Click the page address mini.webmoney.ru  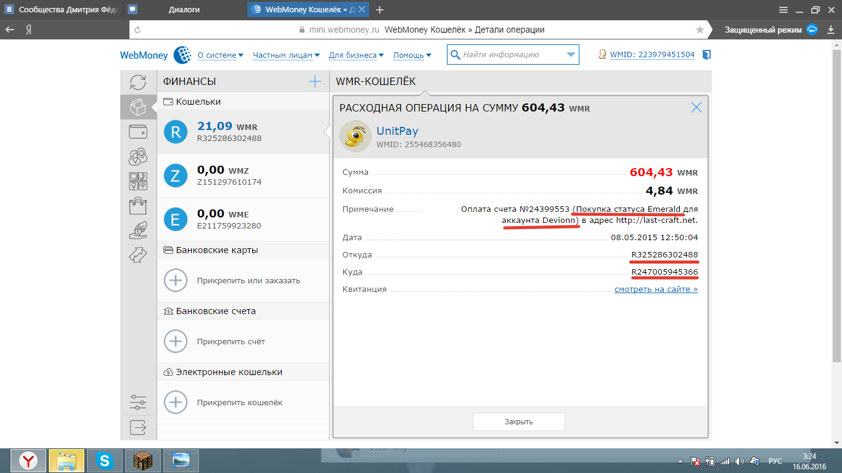coord(344,30)
